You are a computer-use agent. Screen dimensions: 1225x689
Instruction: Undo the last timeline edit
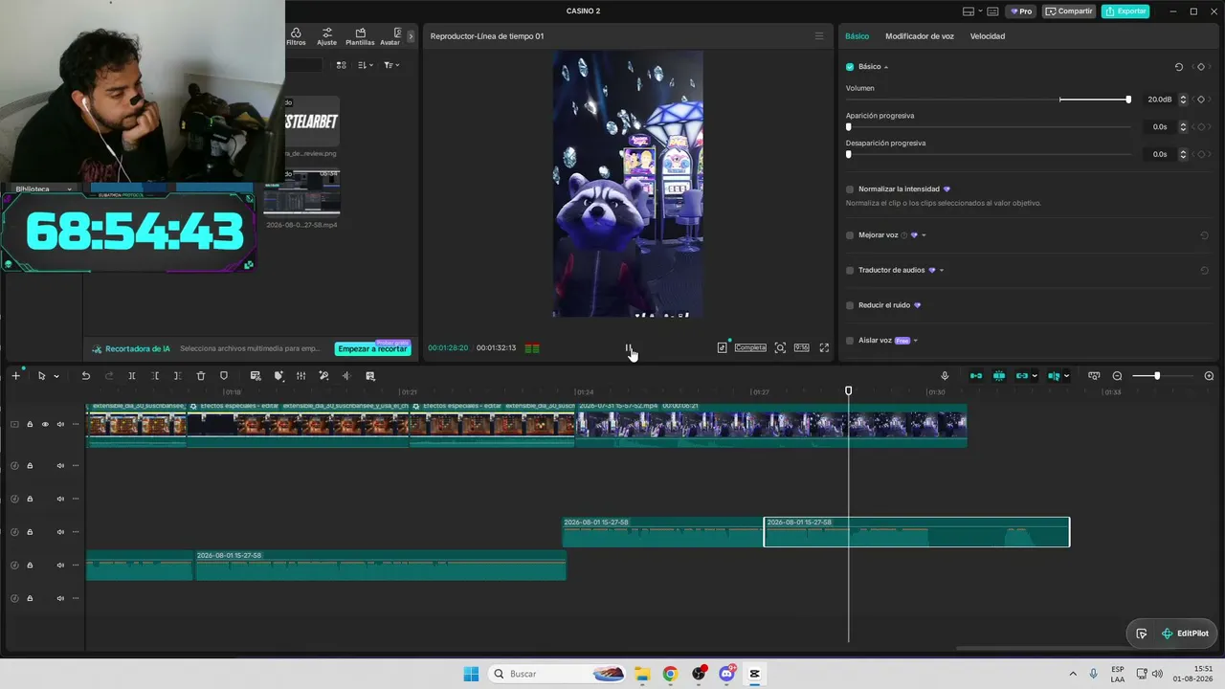(85, 376)
